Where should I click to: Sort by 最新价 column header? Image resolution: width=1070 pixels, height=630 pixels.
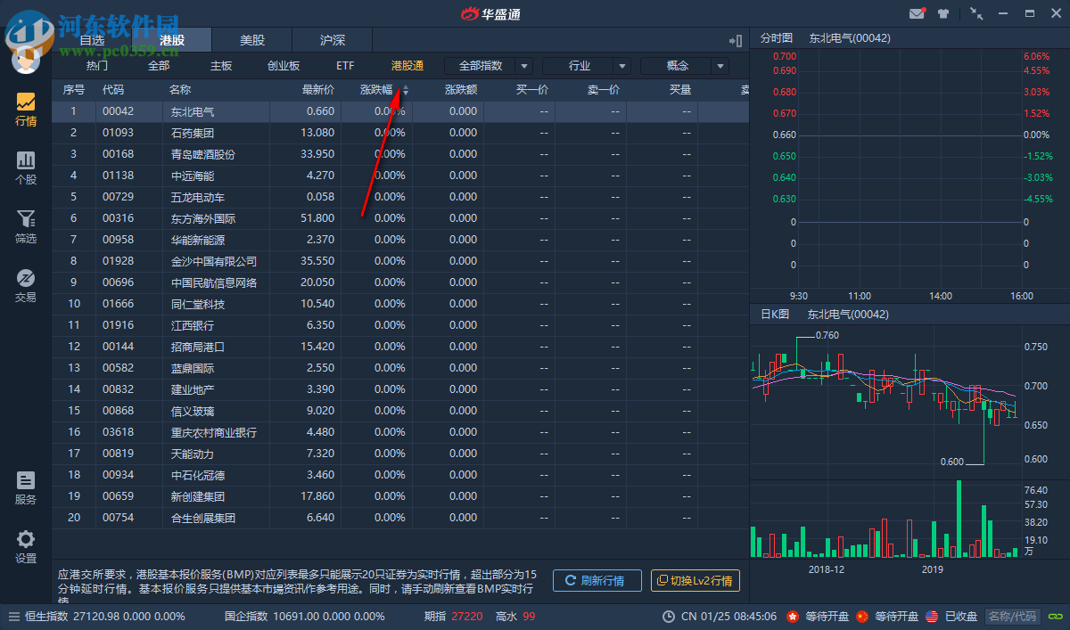(x=318, y=90)
